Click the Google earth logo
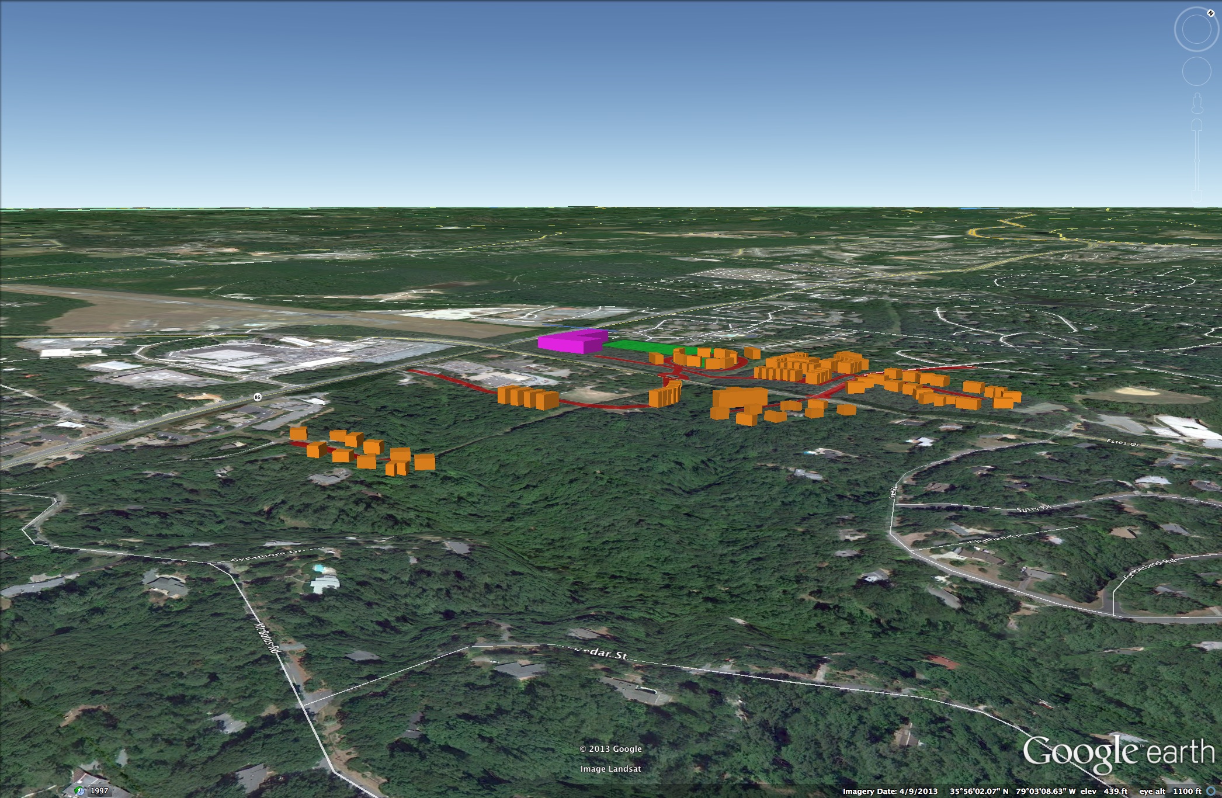 click(x=1118, y=751)
